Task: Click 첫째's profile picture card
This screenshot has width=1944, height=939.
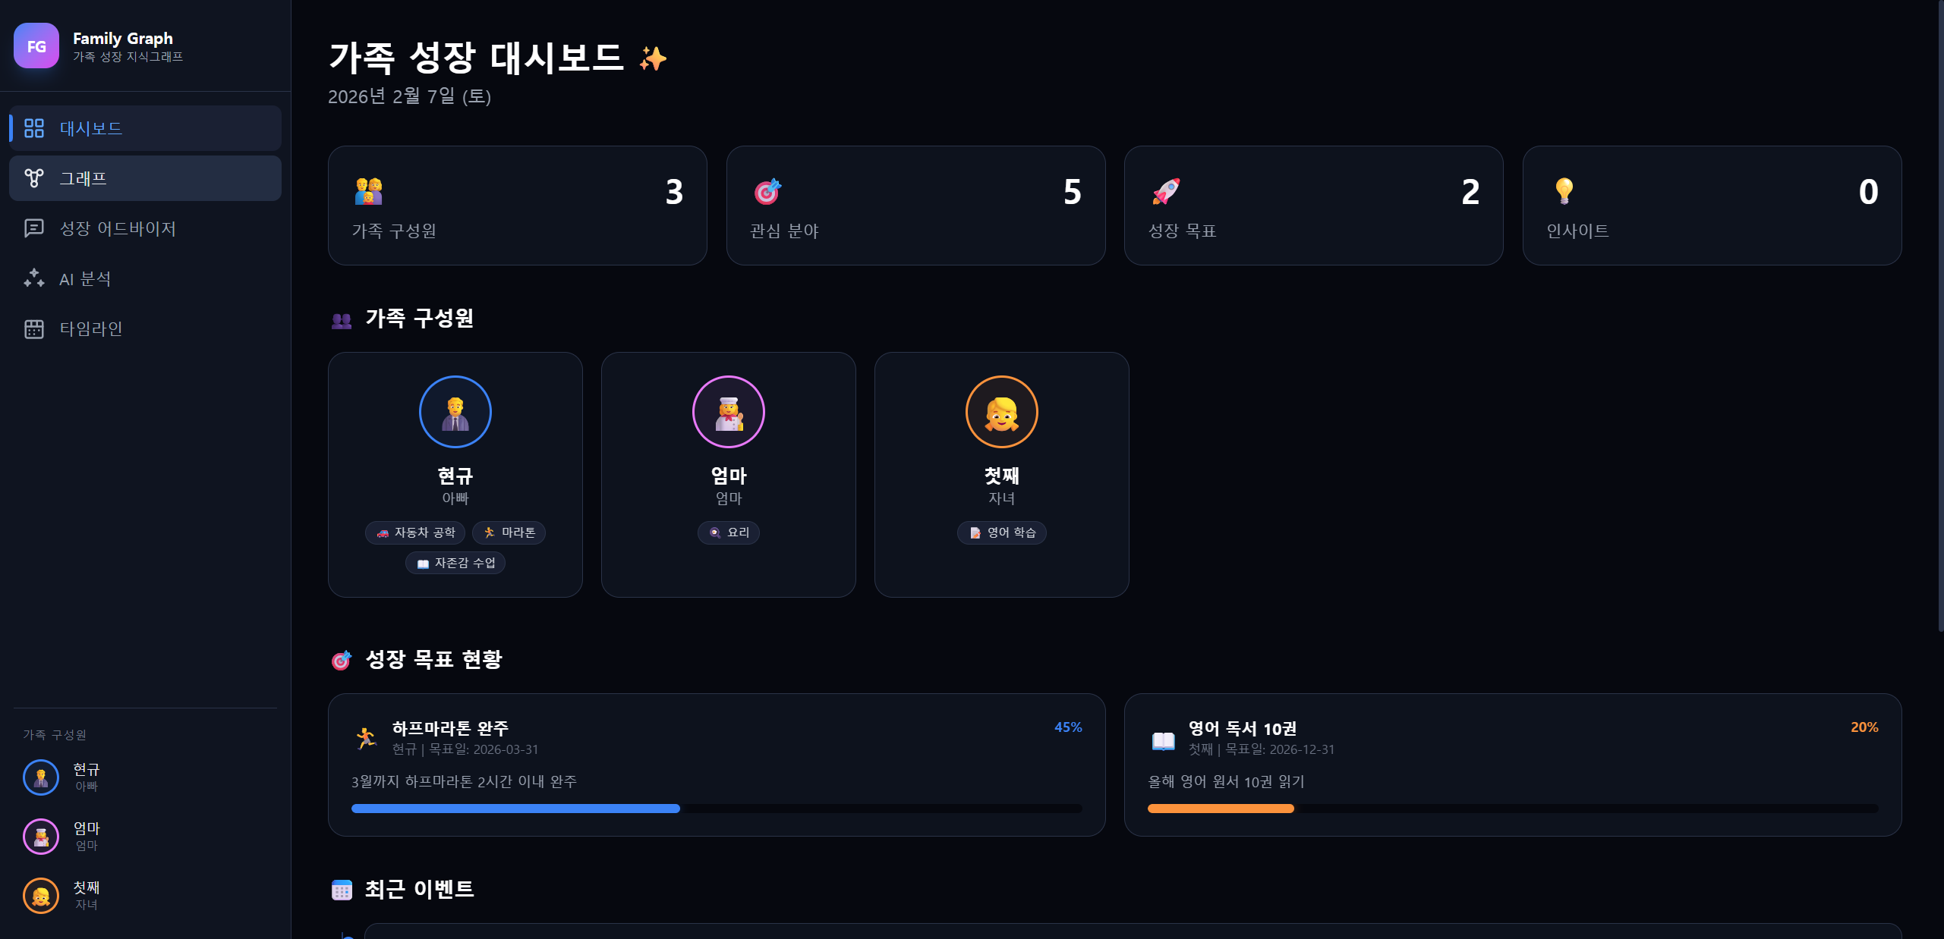Action: coord(1001,411)
